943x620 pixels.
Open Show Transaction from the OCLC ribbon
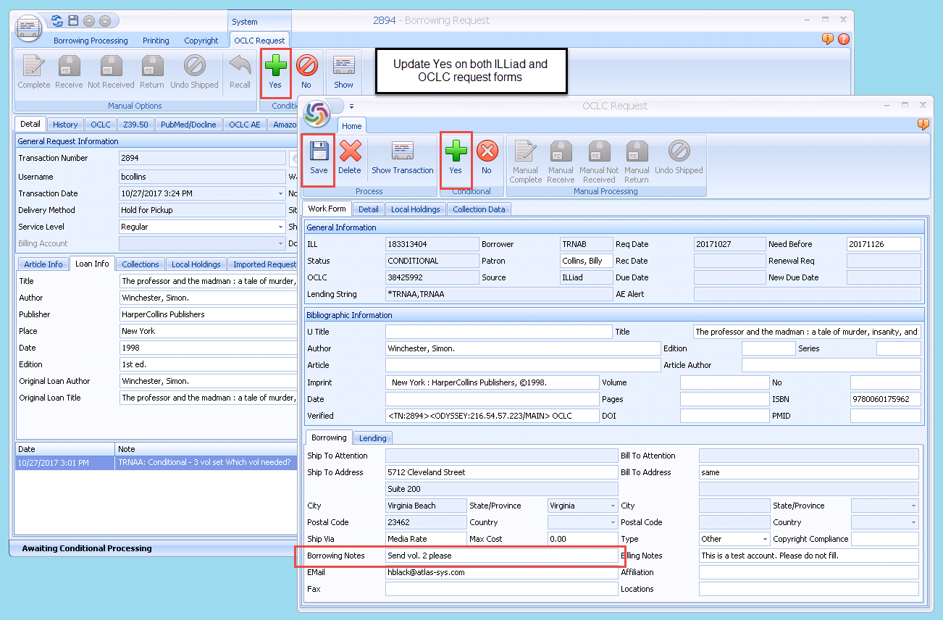[403, 158]
